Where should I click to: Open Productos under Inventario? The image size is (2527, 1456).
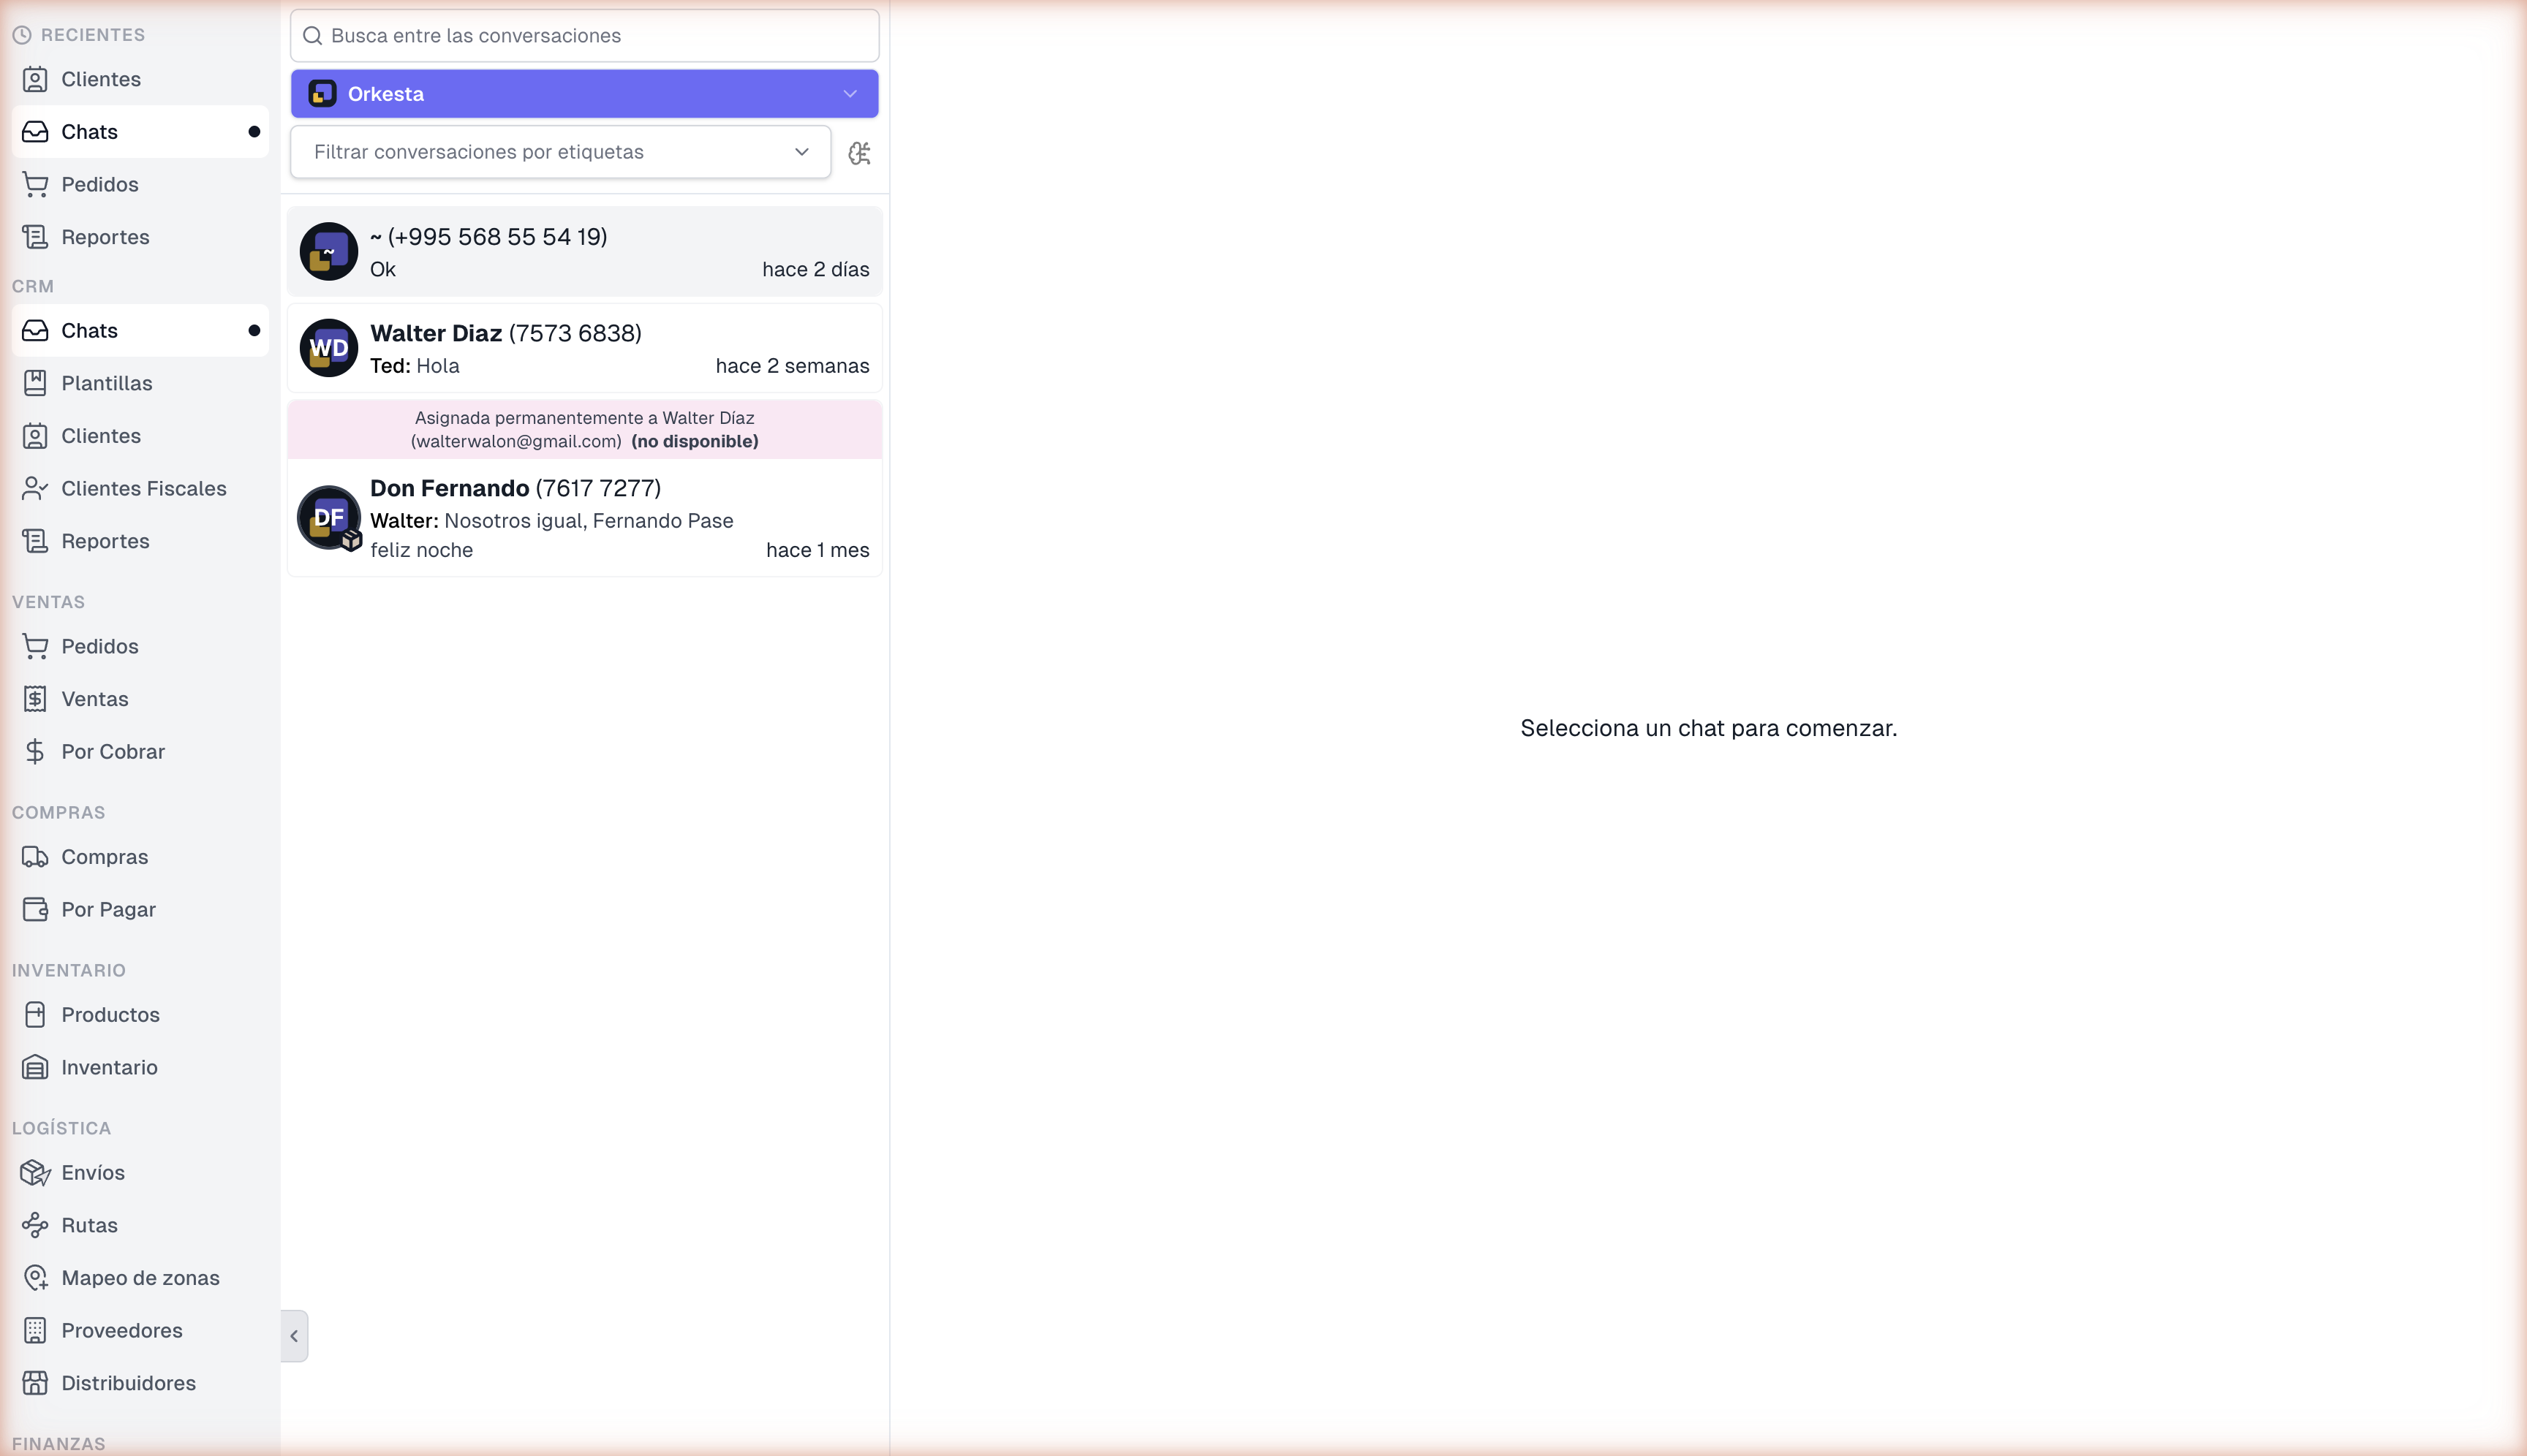tap(110, 1014)
